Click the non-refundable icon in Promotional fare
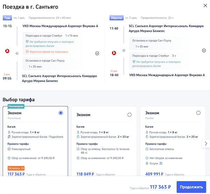Screen dimensions: 210x194 tap(9, 148)
